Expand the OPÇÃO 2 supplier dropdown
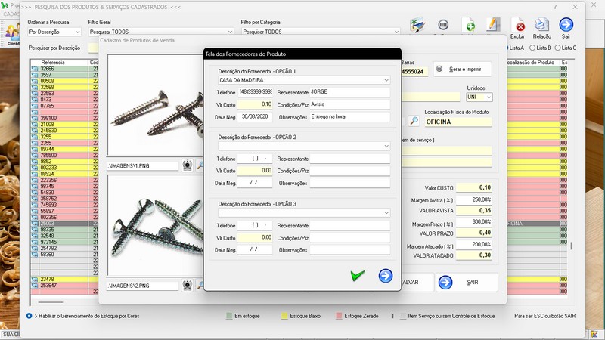This screenshot has height=340, width=605. click(x=386, y=146)
